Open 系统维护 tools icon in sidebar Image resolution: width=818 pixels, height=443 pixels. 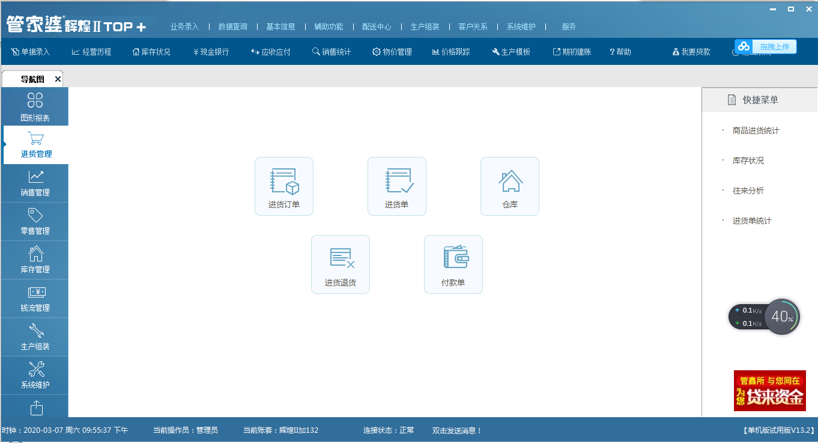click(x=35, y=376)
